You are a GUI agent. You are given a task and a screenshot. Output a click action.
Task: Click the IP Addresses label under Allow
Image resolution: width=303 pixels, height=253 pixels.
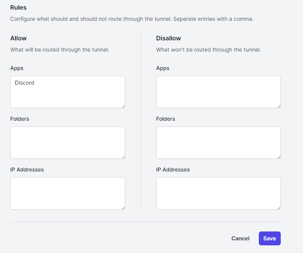27,170
